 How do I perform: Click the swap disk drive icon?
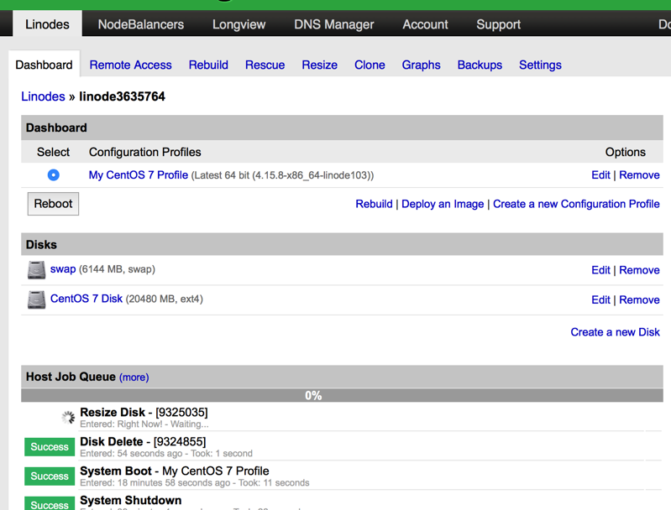(36, 270)
